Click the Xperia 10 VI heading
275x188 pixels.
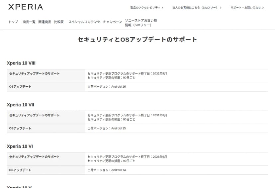pyautogui.click(x=20, y=146)
